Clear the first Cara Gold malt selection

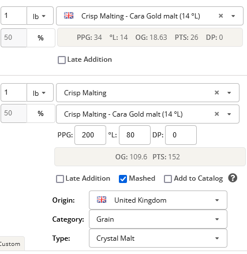coord(220,16)
